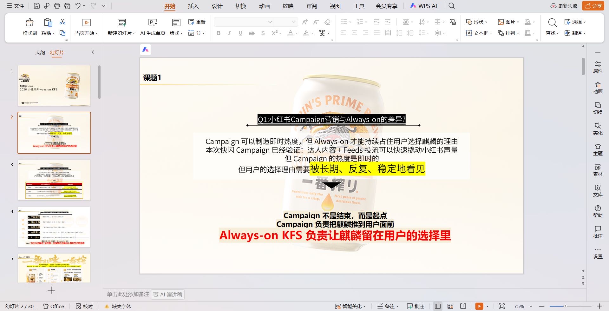Open the 动画 animation side panel

point(598,88)
